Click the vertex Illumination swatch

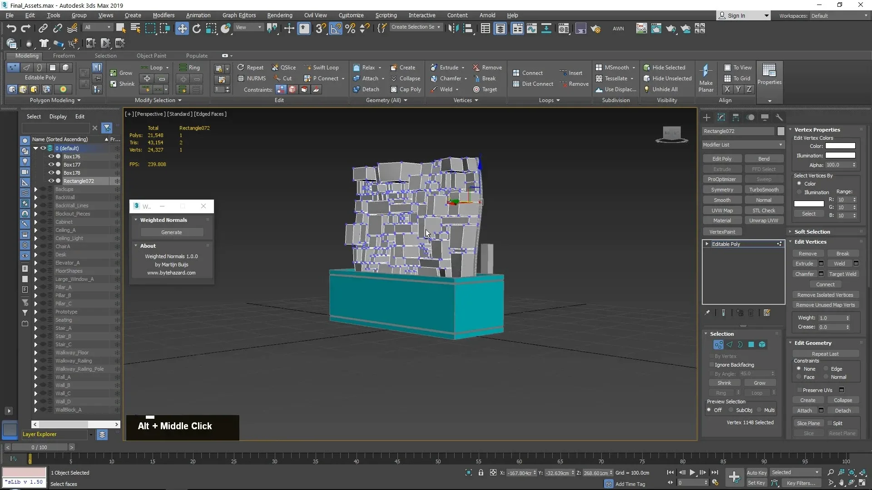click(x=840, y=156)
